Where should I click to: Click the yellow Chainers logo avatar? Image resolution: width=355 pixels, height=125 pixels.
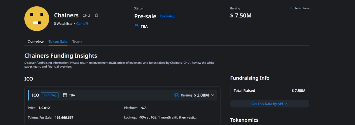point(37,18)
